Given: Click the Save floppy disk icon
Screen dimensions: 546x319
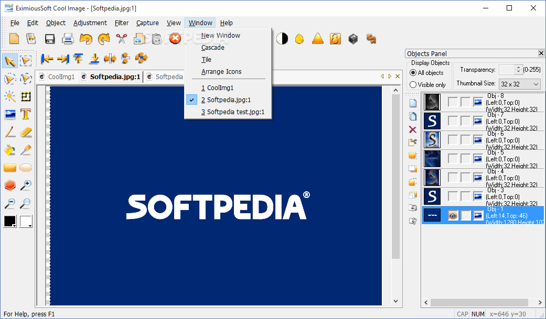Looking at the screenshot, I should pyautogui.click(x=50, y=39).
